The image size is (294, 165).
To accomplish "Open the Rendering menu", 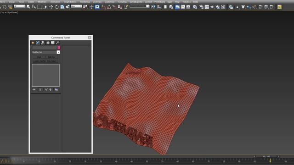I will (85, 2).
